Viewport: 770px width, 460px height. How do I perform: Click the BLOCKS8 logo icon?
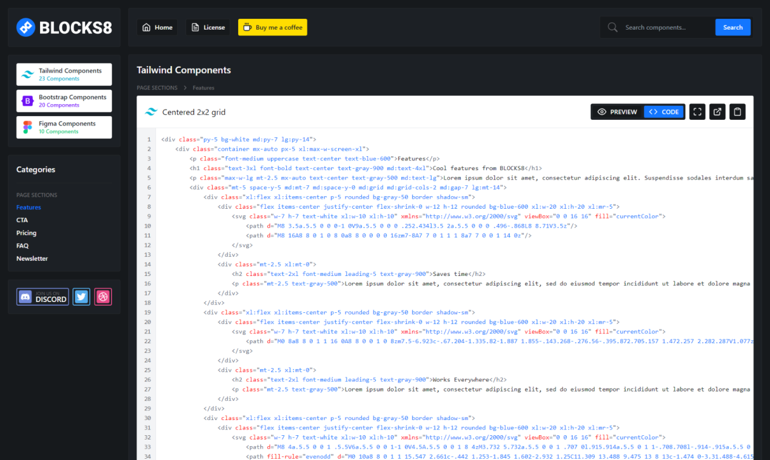click(25, 27)
